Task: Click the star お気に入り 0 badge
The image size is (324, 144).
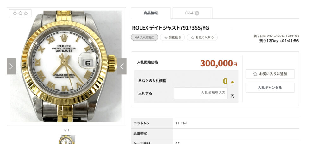Action: [202, 37]
